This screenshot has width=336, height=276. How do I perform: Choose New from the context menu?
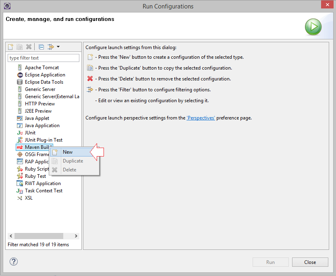[67, 152]
